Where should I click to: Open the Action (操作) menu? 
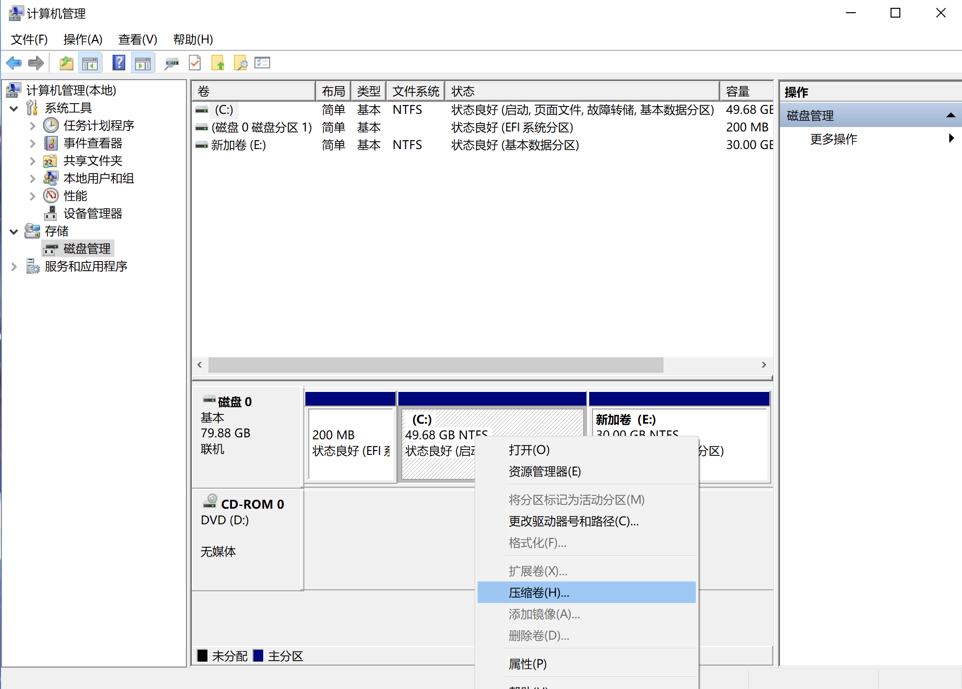tap(83, 39)
